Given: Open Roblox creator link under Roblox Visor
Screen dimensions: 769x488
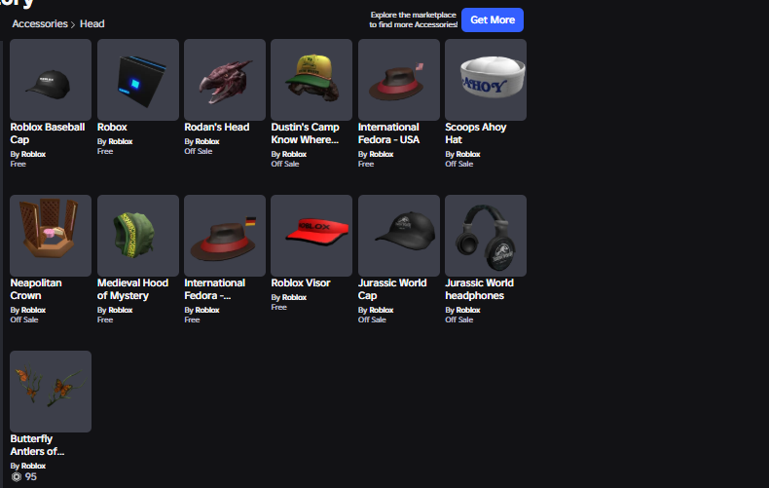Looking at the screenshot, I should [294, 297].
